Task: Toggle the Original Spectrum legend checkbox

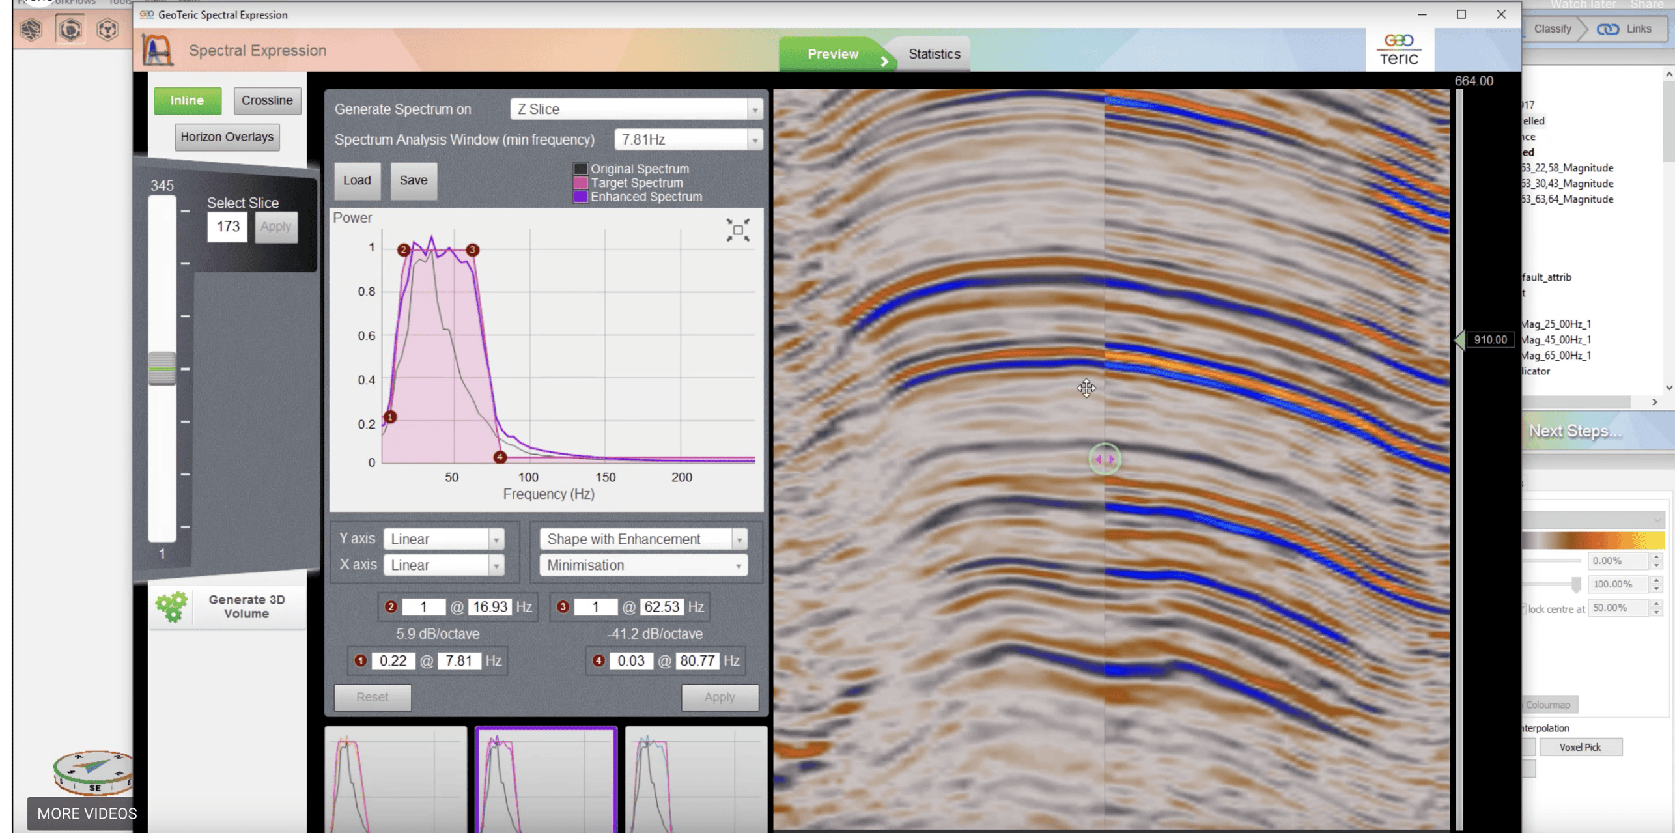Action: (x=580, y=168)
